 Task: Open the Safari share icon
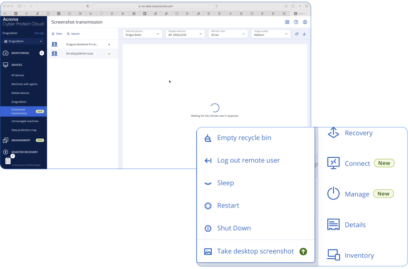[293, 6]
